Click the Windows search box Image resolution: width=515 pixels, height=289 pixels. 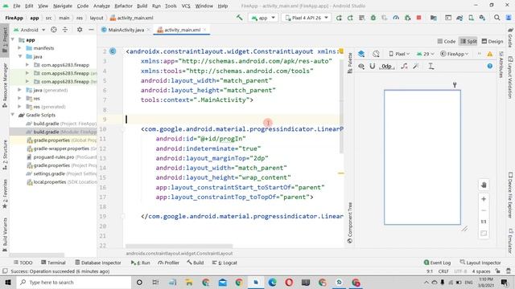point(73,283)
